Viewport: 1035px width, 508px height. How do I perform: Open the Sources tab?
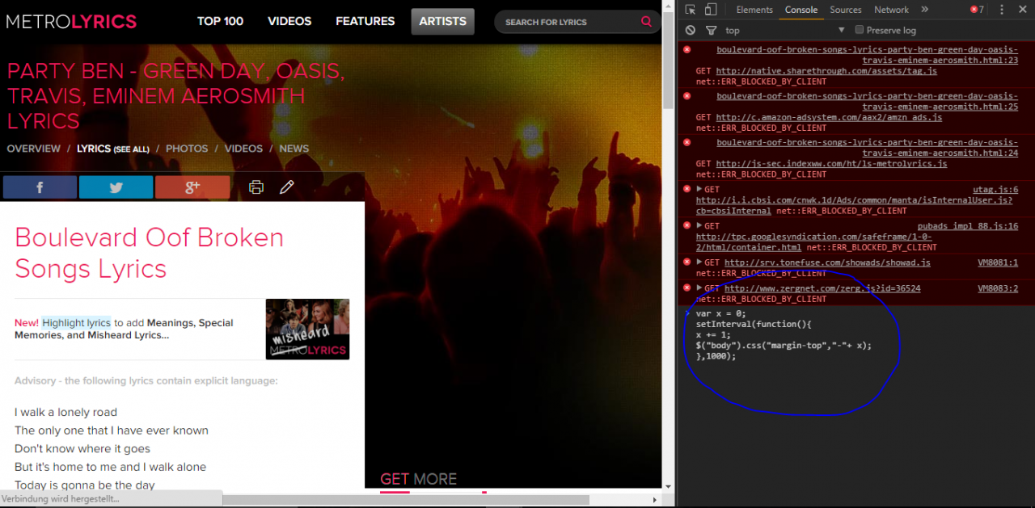coord(846,10)
